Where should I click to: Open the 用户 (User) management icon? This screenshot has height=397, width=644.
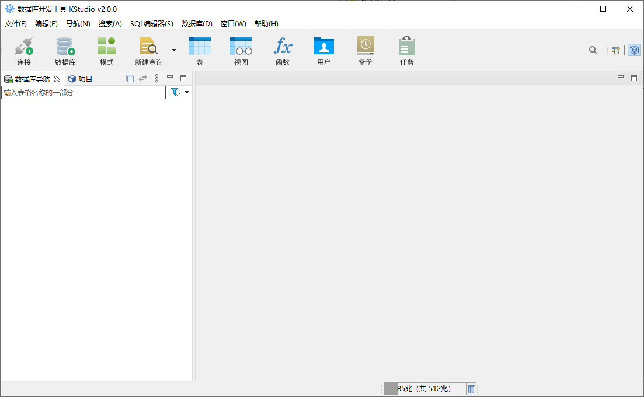tap(324, 51)
